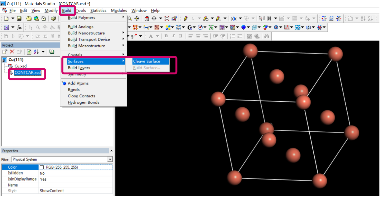
Task: Select Cu.xsd in the project tree
Action: (x=20, y=66)
